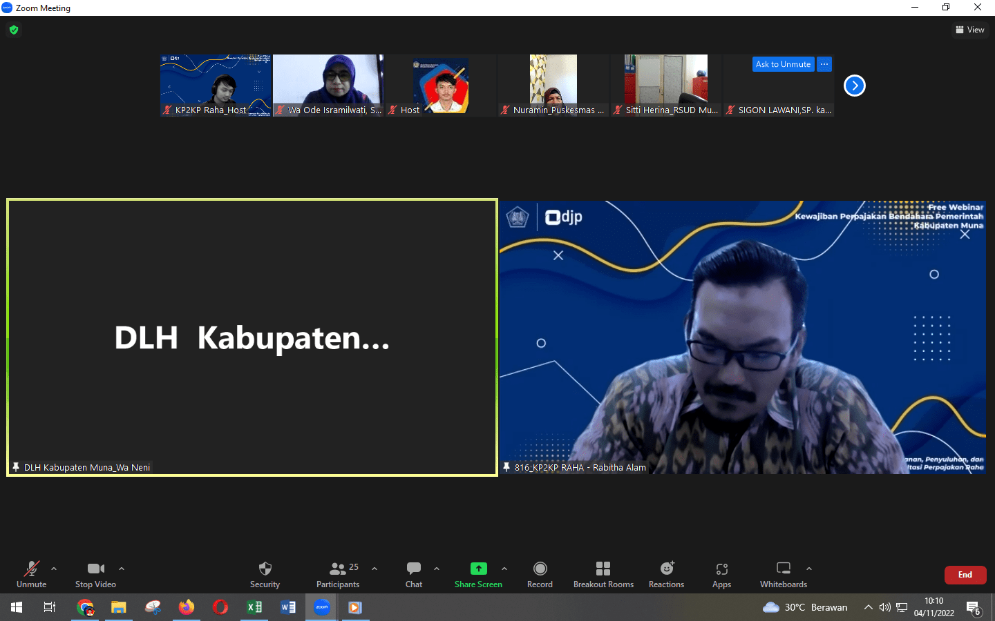Open the Reactions menu
995x621 pixels.
pyautogui.click(x=666, y=569)
